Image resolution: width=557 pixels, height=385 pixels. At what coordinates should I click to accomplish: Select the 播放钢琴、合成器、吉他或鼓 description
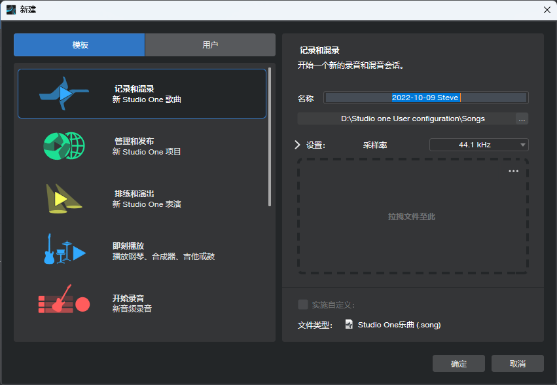pyautogui.click(x=164, y=256)
